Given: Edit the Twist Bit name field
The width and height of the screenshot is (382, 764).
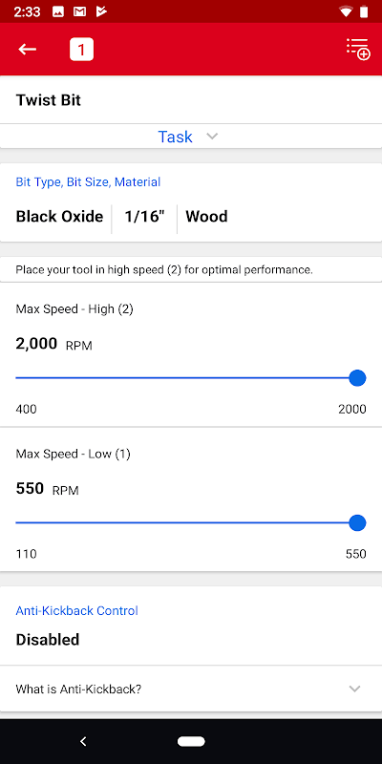Looking at the screenshot, I should pyautogui.click(x=191, y=100).
